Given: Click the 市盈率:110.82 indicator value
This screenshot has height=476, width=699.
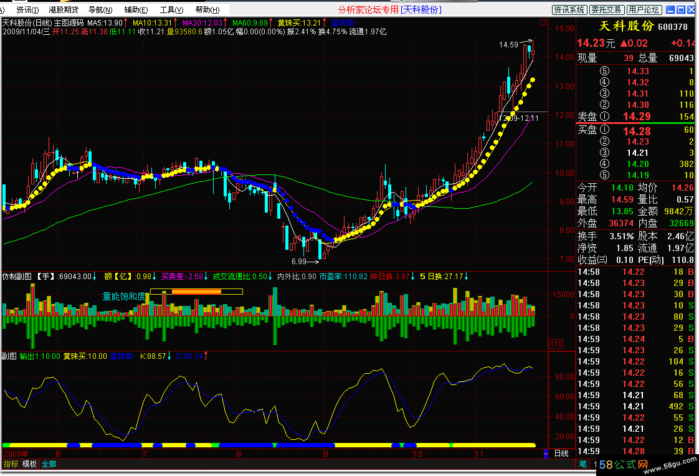Looking at the screenshot, I should point(343,277).
